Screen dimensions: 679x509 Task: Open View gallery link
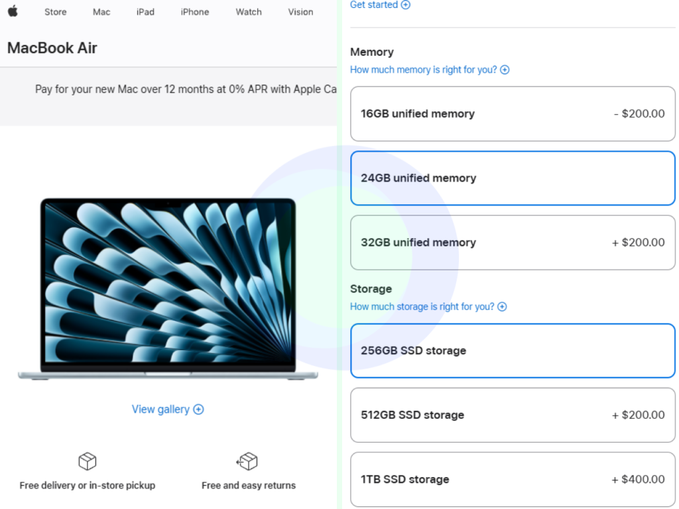tap(168, 410)
